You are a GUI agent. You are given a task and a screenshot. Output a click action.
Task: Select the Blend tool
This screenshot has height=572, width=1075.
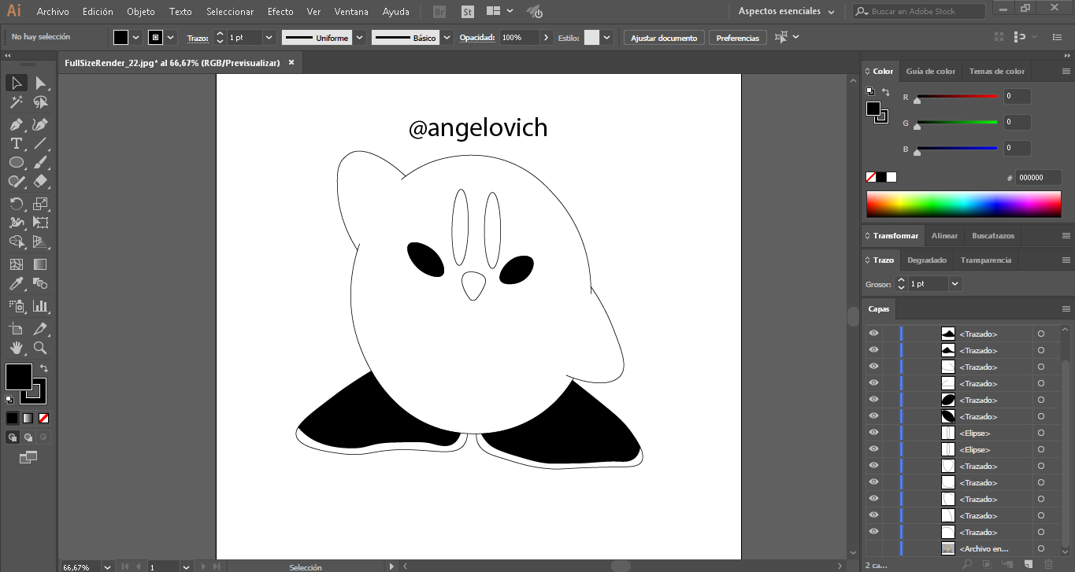(40, 283)
